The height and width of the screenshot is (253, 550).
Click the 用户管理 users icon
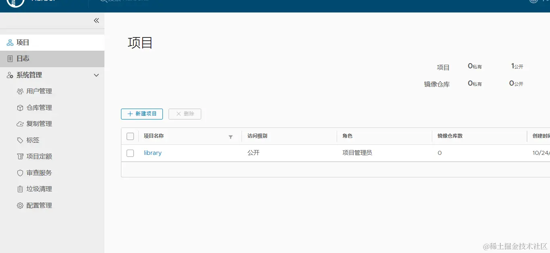click(20, 91)
